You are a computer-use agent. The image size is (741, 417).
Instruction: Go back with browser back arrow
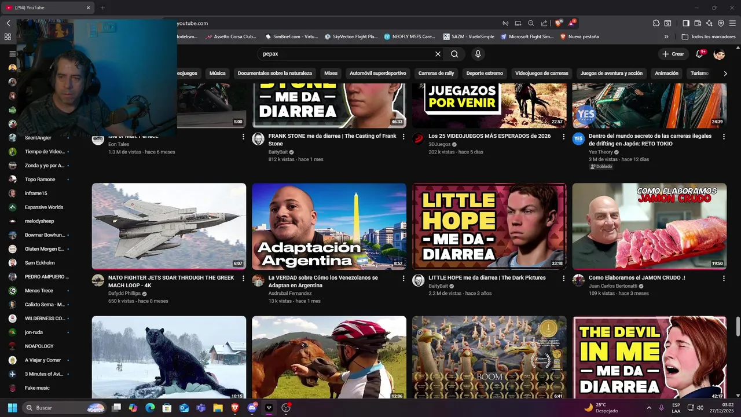point(8,23)
